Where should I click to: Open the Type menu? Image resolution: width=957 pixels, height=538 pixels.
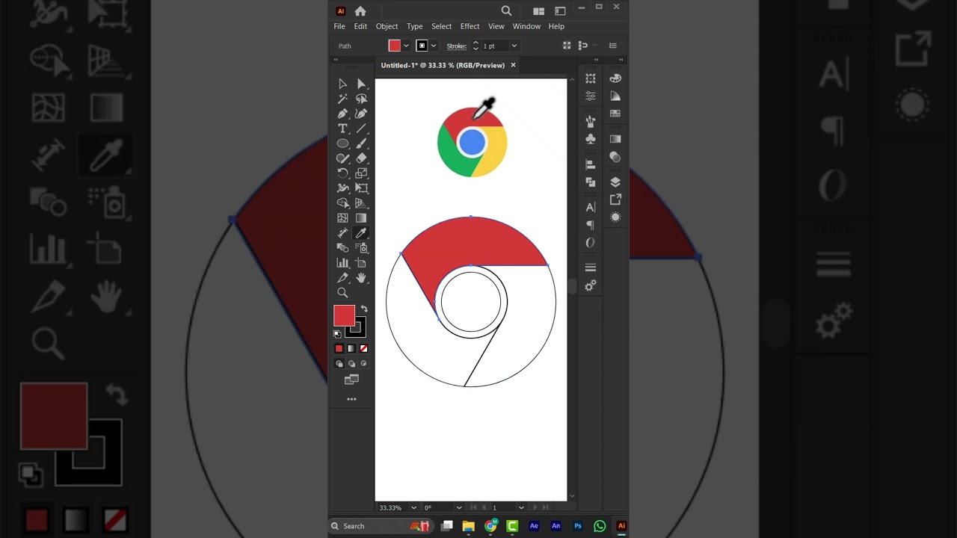(414, 26)
